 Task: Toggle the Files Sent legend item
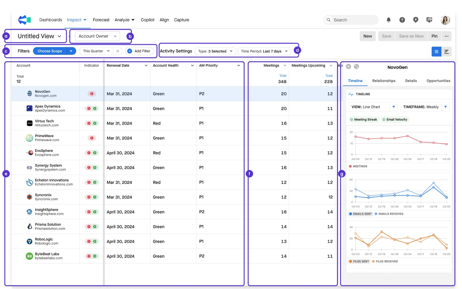pyautogui.click(x=359, y=261)
